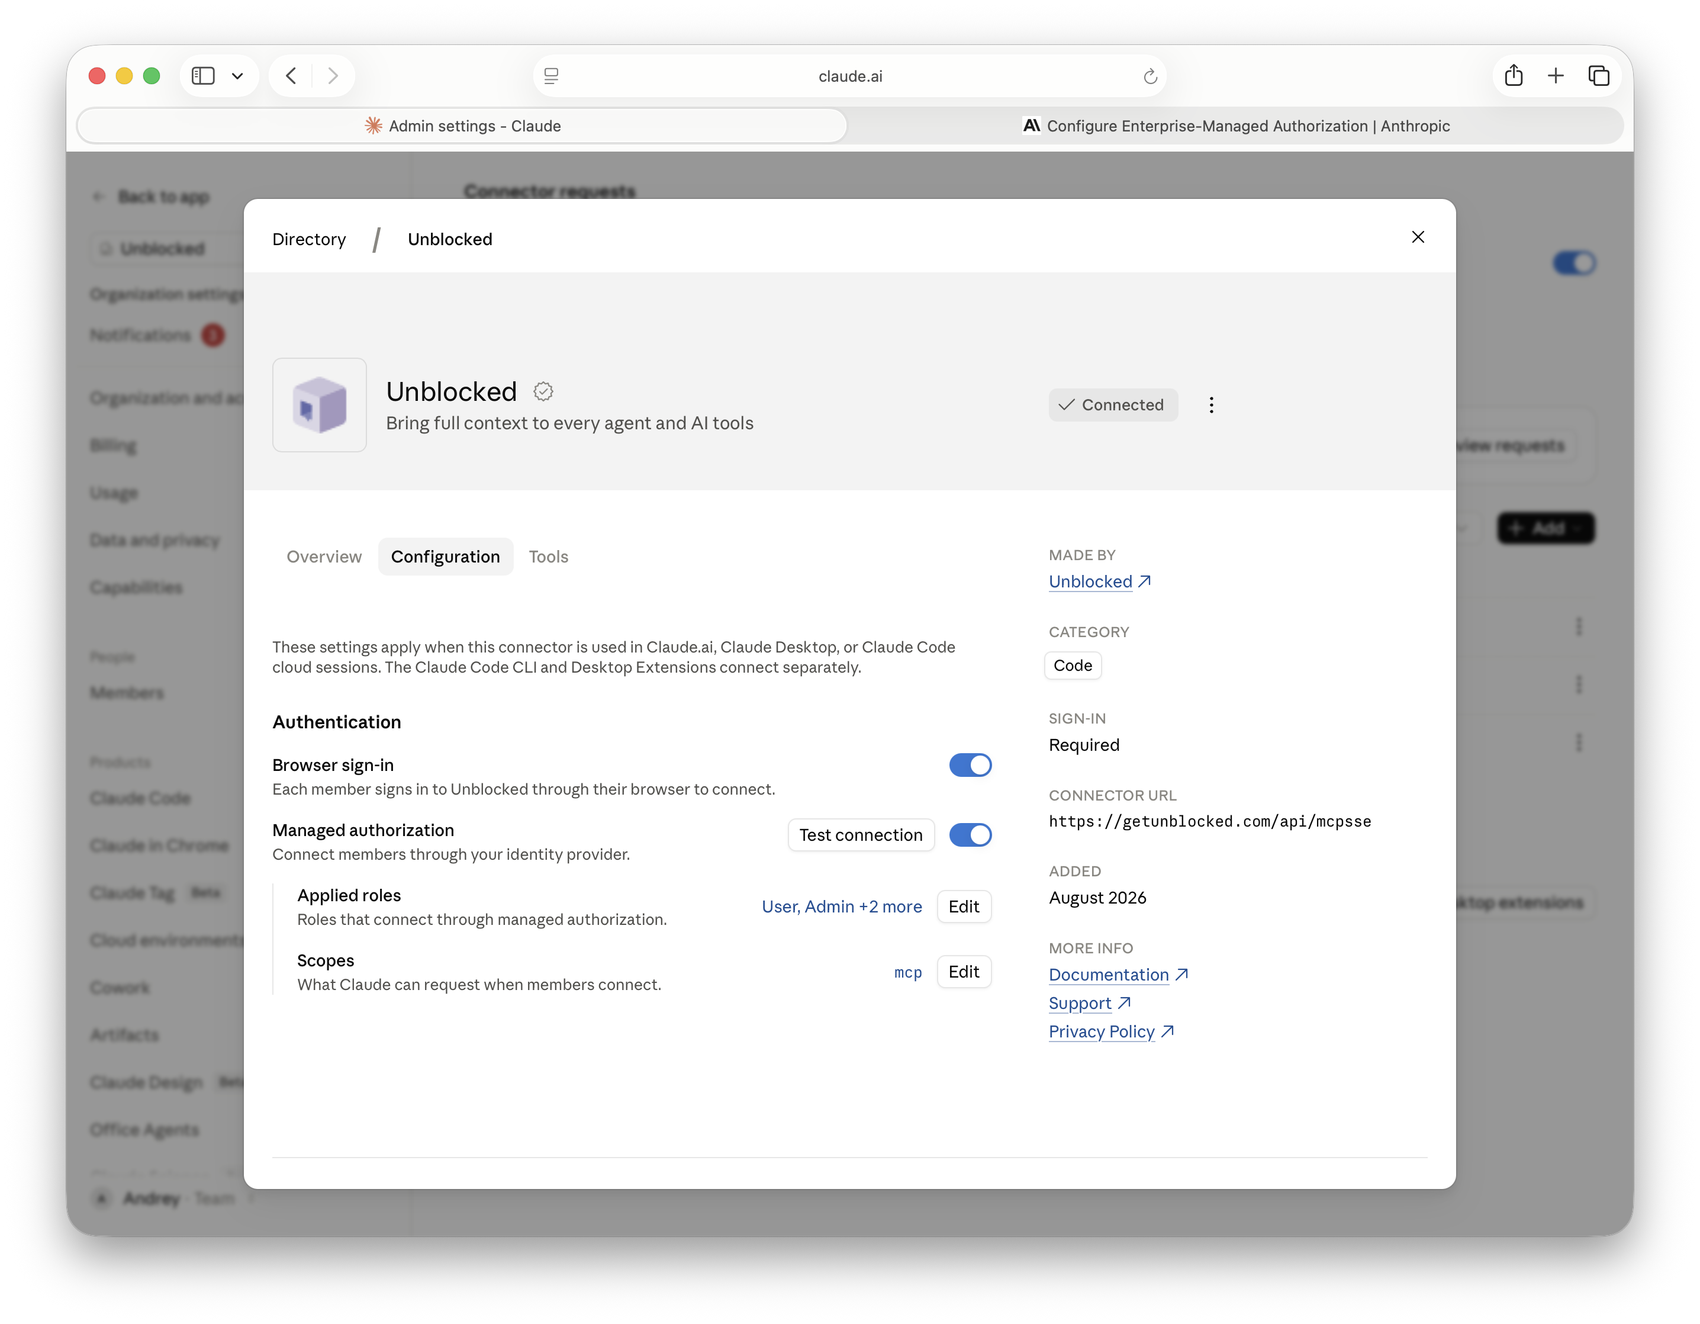Open the Safari share icon
This screenshot has height=1324, width=1700.
[x=1513, y=75]
